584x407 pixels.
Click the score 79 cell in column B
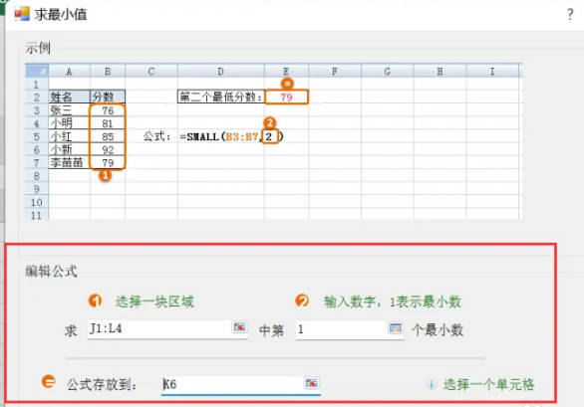pos(108,162)
